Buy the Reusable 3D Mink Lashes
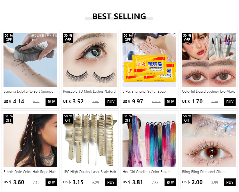The image size is (239, 192). 111,102
